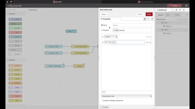Open dashboard in new window icon
The image size is (195, 109).
pyautogui.click(x=186, y=15)
